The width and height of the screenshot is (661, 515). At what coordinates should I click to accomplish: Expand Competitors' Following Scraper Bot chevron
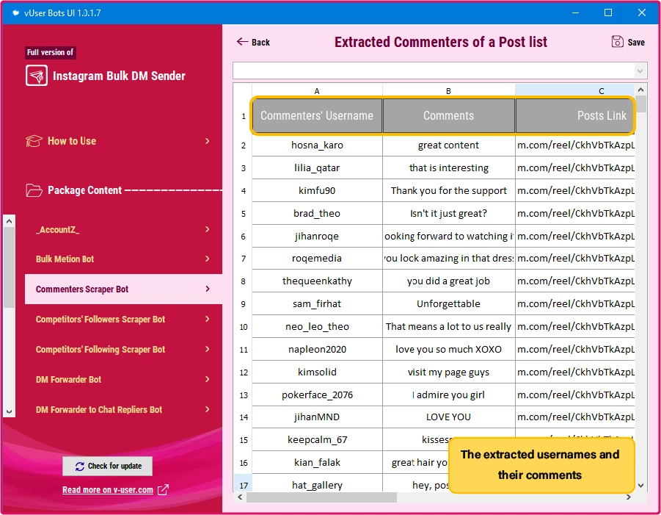point(208,349)
